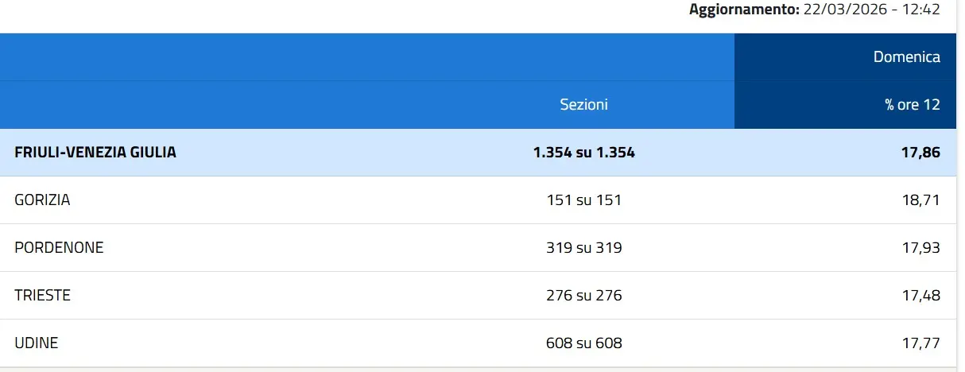Open the TRIESTE province link

point(42,296)
